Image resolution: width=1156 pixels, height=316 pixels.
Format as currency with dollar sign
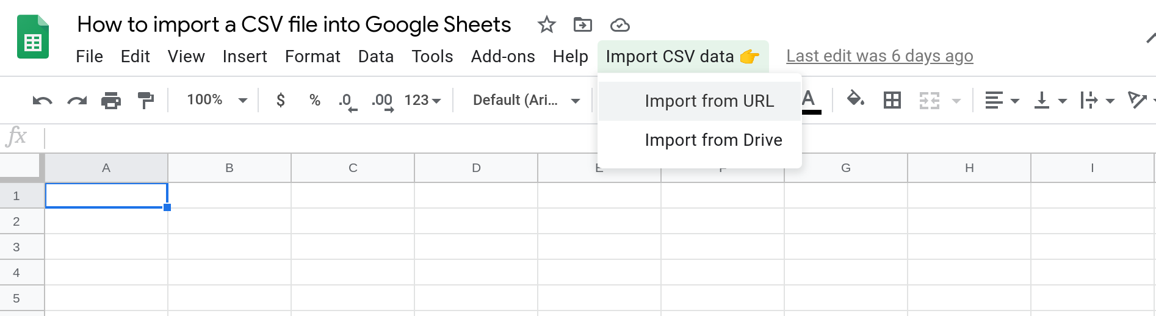click(x=281, y=100)
